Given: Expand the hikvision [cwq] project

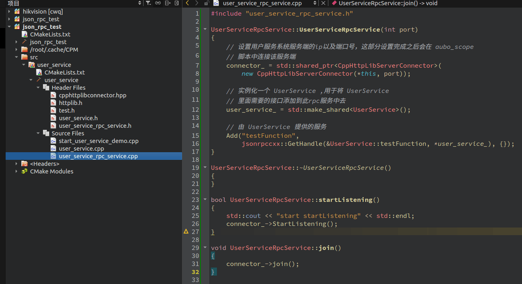Looking at the screenshot, I should (x=9, y=12).
